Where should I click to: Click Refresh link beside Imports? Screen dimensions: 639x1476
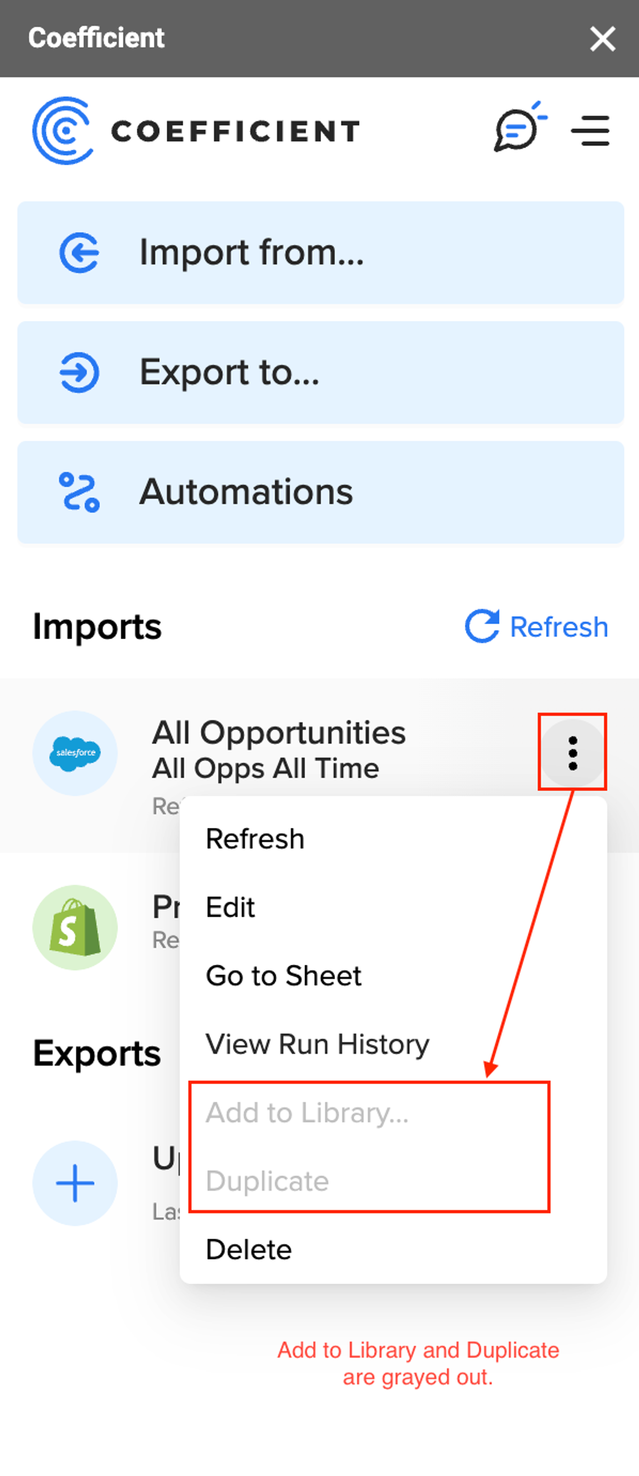coord(537,626)
